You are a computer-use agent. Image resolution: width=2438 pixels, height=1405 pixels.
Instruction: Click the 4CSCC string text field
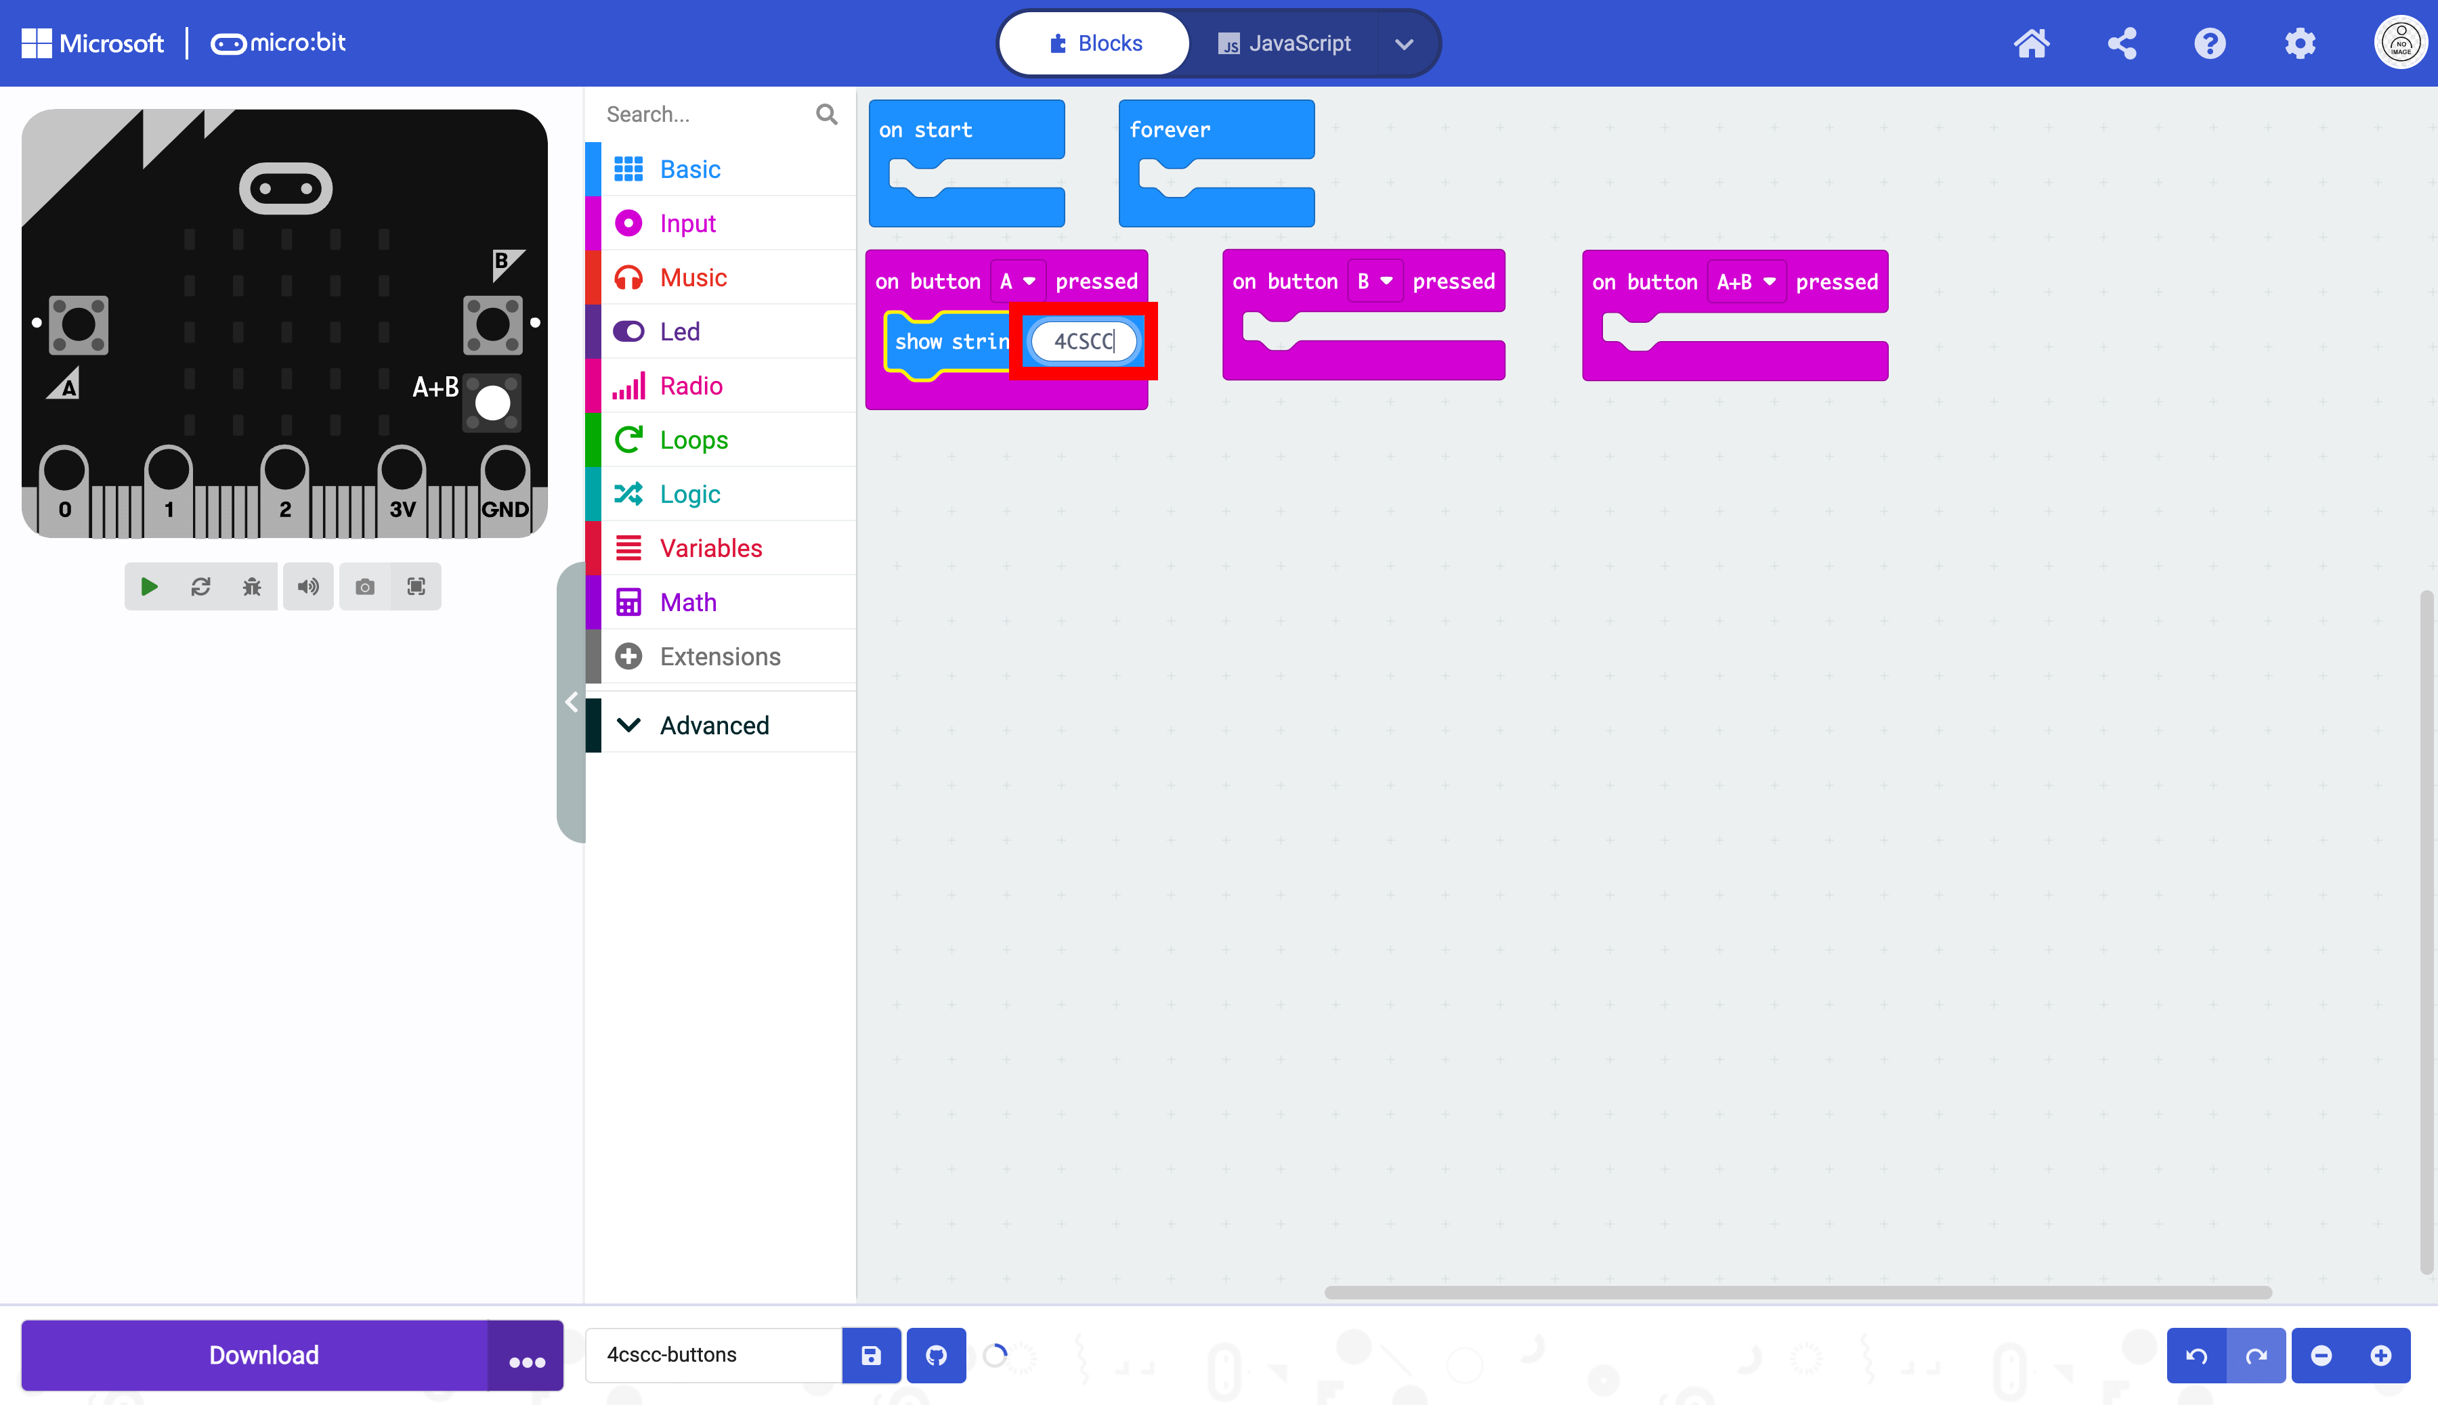tap(1084, 342)
